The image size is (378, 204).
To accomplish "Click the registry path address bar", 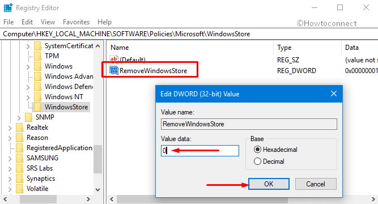I will [x=189, y=34].
